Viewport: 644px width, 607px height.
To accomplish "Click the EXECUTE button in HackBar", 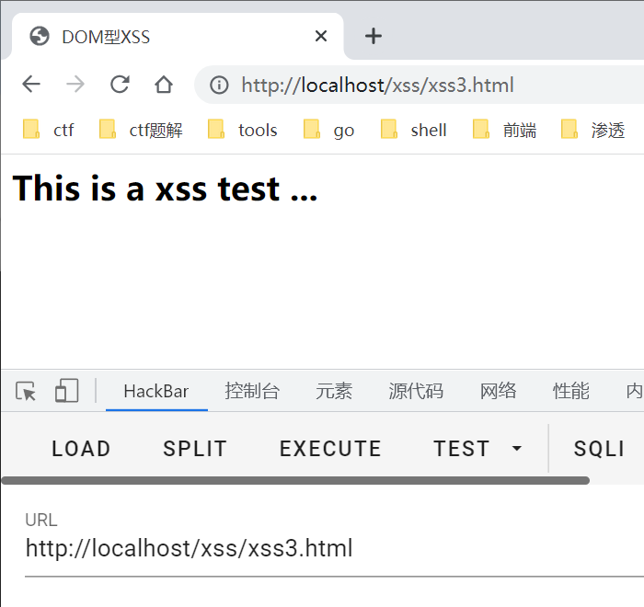I will [x=330, y=448].
